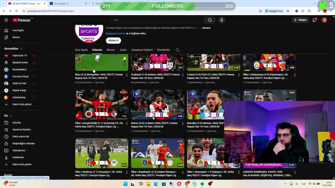Open the Socrates Dergi channel
This screenshot has width=335, height=188.
(21, 77)
